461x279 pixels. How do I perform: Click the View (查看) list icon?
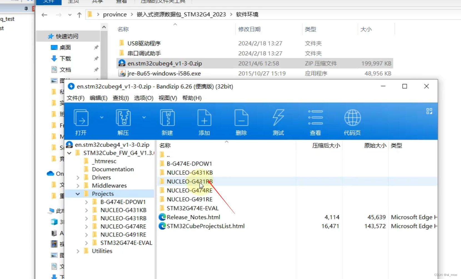click(x=315, y=117)
